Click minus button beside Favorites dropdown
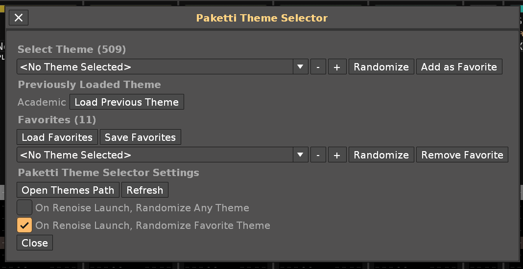 [x=318, y=155]
